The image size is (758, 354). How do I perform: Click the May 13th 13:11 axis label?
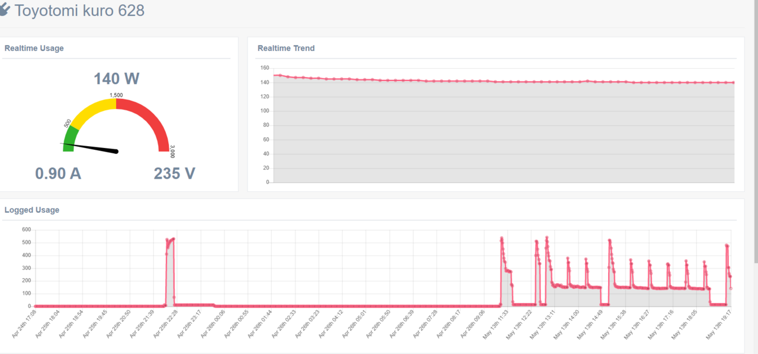[x=542, y=324]
